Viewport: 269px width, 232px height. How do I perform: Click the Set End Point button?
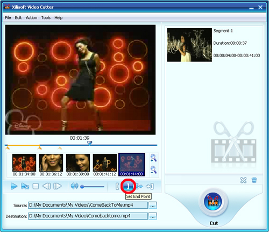(128, 186)
